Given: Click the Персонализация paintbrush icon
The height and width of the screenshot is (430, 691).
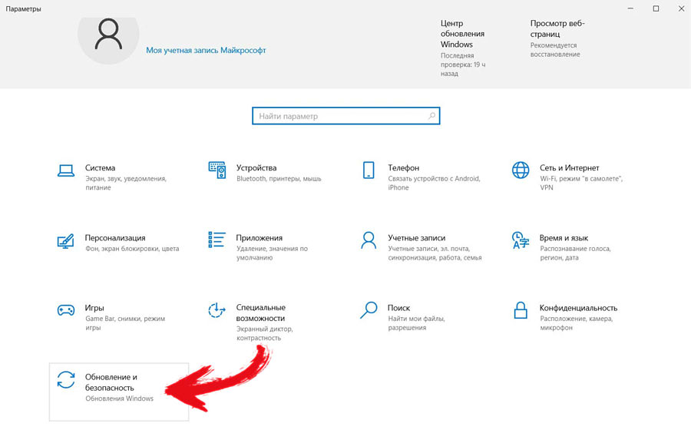Looking at the screenshot, I should tap(66, 240).
